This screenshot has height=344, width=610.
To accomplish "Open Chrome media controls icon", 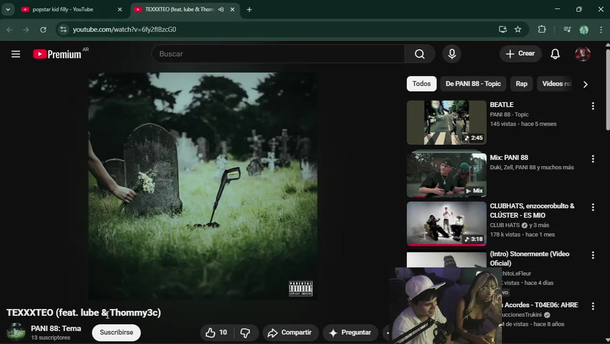I will pos(567,30).
